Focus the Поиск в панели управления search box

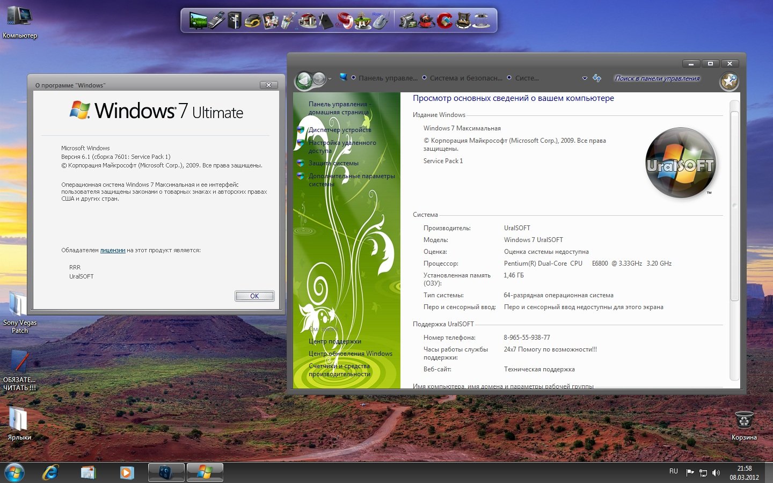(x=657, y=78)
